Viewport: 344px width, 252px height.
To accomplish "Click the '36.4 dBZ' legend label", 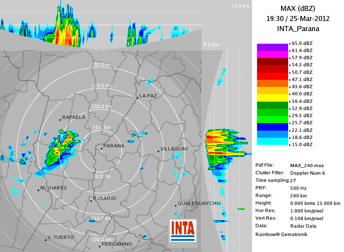I will click(302, 101).
